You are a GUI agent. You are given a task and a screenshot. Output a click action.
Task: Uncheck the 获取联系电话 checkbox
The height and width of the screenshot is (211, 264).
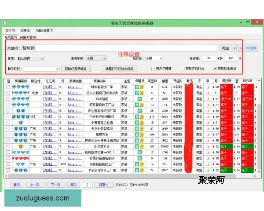[x=215, y=69]
